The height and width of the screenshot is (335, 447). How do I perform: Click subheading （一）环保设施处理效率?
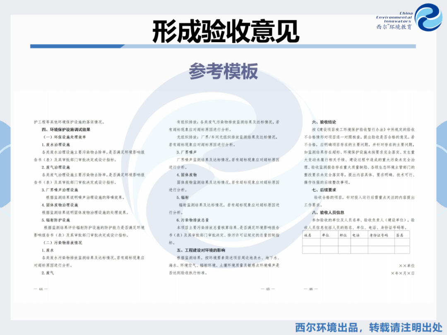(x=64, y=137)
